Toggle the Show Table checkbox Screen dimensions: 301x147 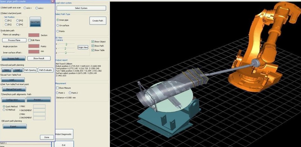(x=93, y=50)
